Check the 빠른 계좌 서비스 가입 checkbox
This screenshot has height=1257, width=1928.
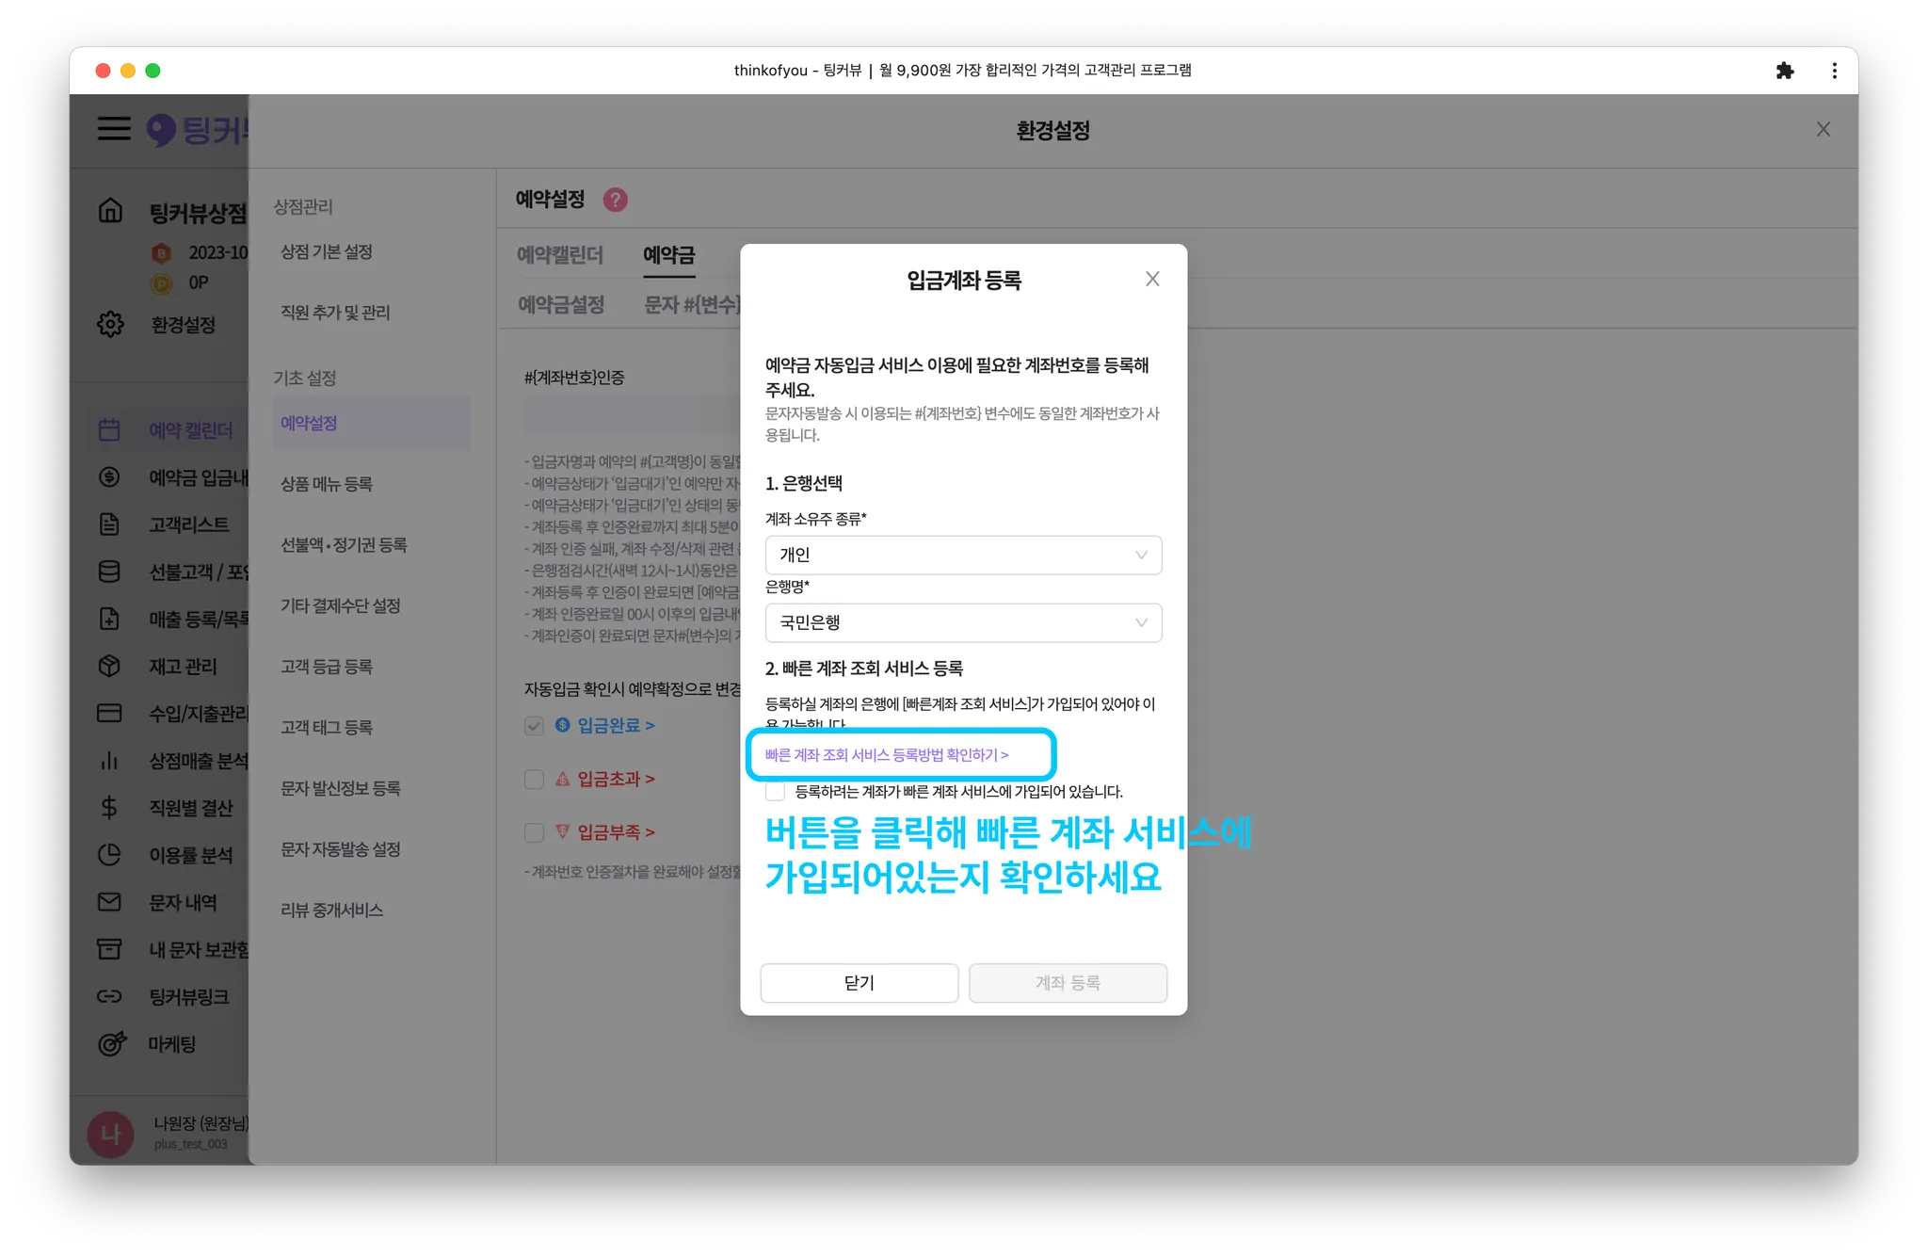[x=776, y=792]
